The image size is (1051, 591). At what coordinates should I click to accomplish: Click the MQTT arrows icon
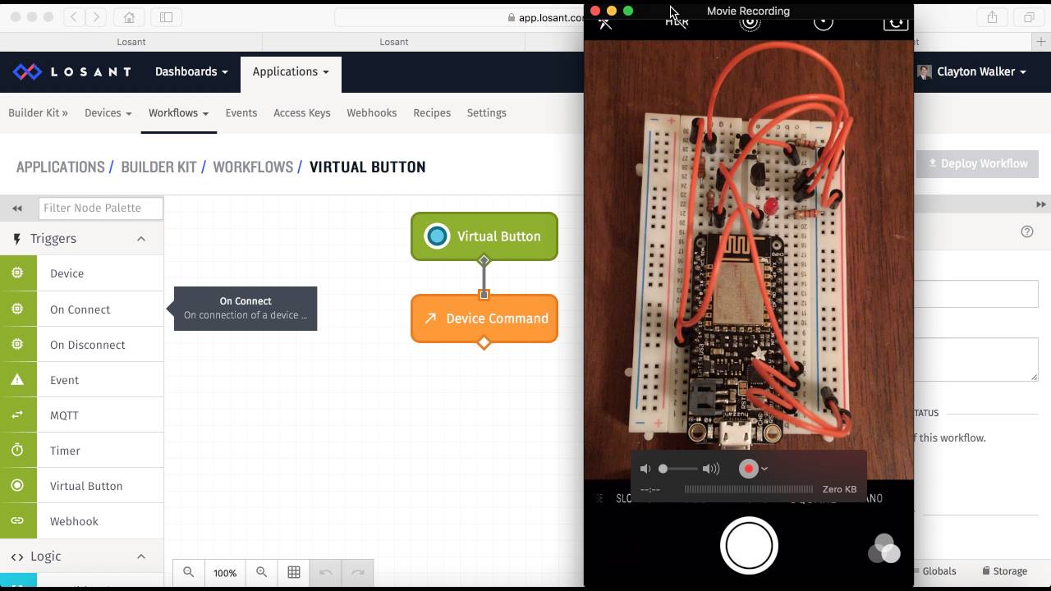tap(17, 415)
